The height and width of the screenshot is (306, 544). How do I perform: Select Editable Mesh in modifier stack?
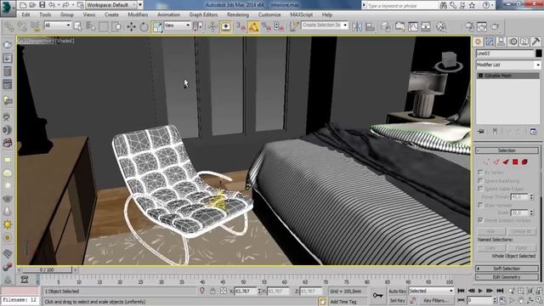click(x=508, y=76)
